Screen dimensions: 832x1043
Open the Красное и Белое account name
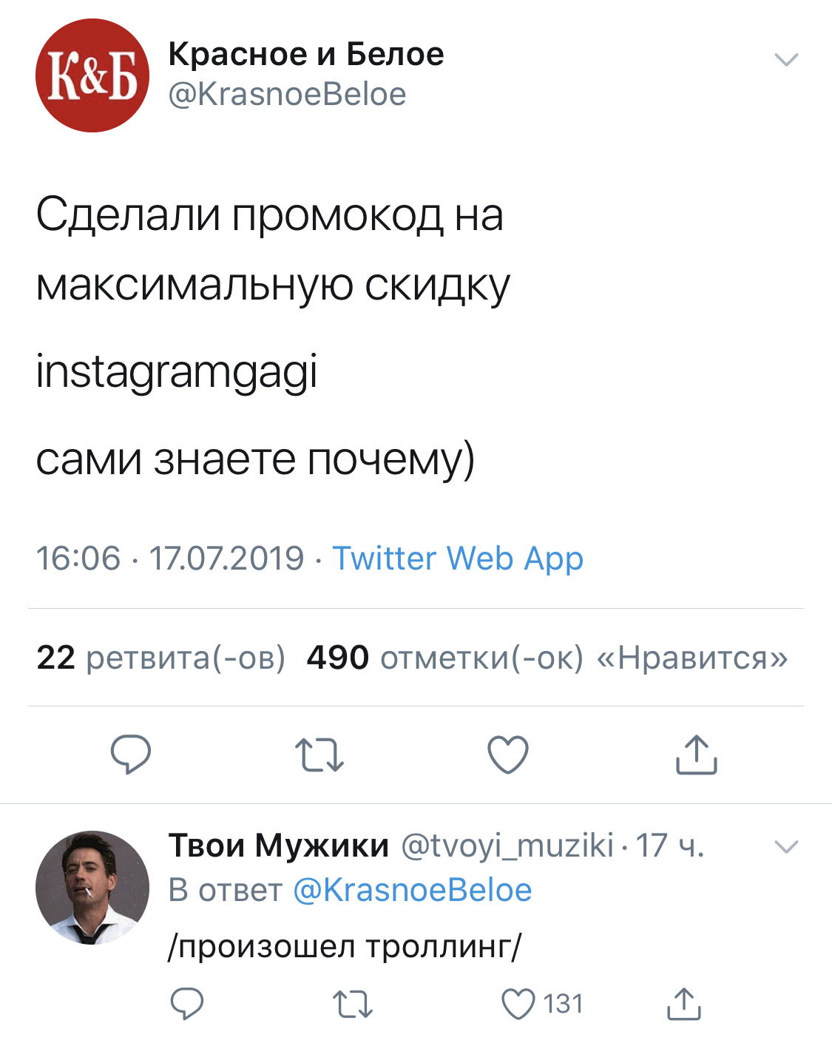click(306, 54)
